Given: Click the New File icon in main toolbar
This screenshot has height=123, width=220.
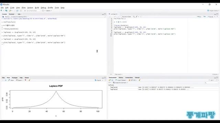Looking at the screenshot, I should [1, 11].
